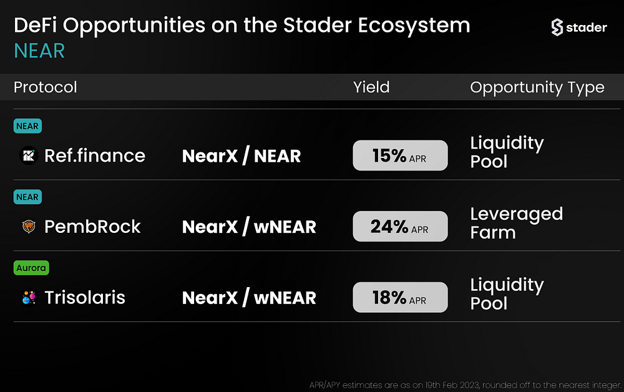
Task: Click the Yield column header
Action: pos(371,87)
